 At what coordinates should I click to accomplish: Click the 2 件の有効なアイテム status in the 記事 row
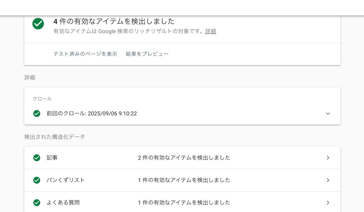pos(184,158)
